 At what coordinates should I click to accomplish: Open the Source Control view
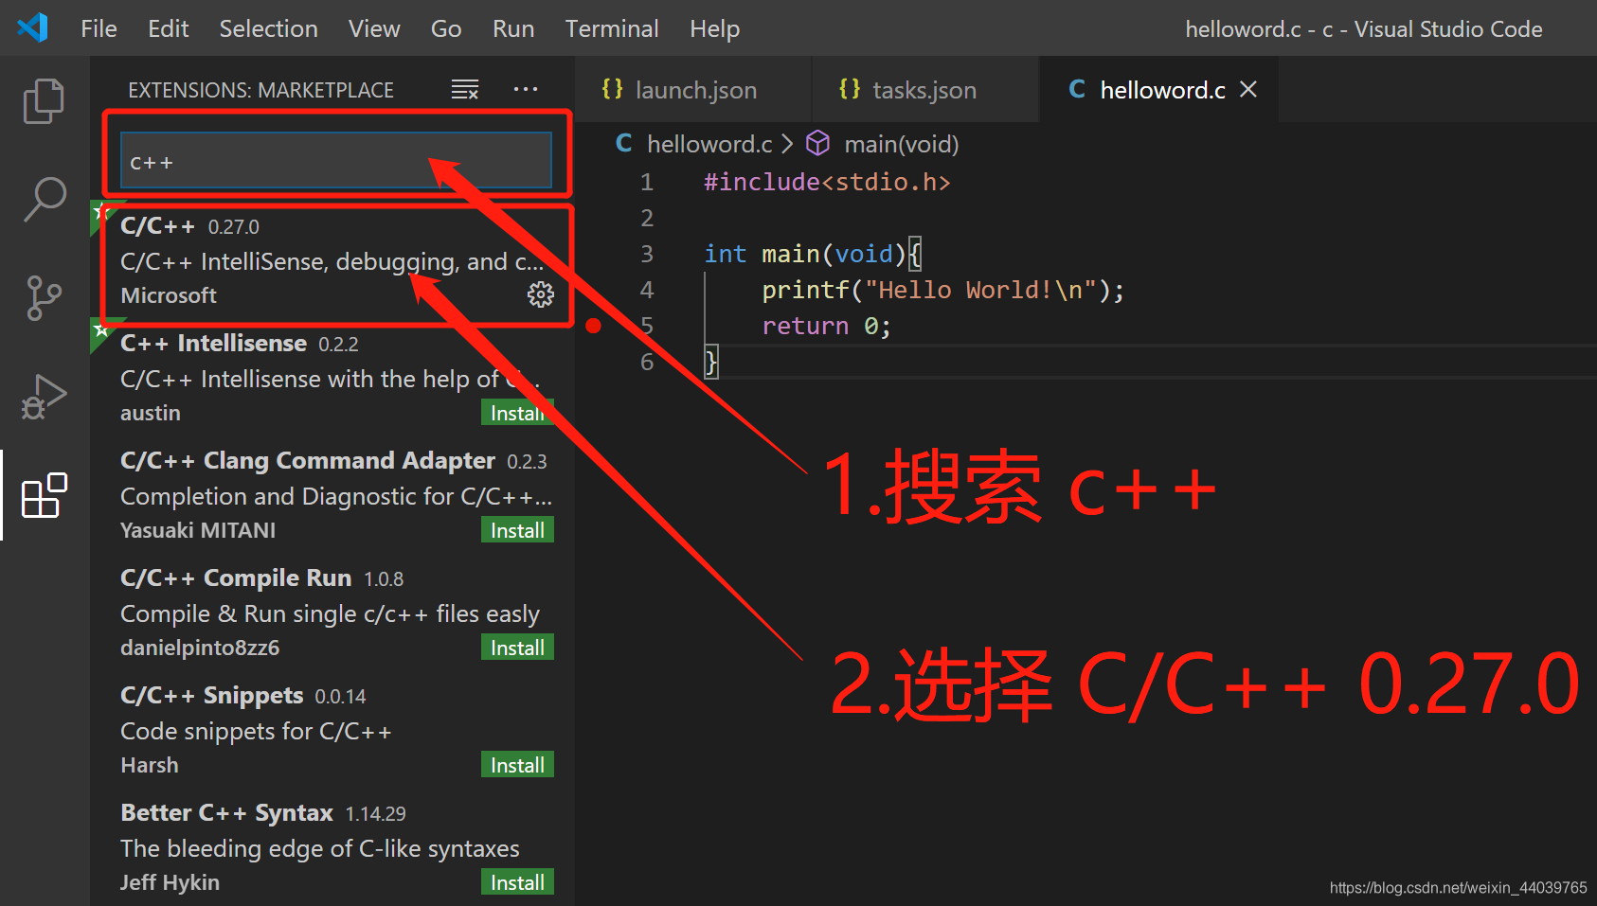[x=44, y=298]
